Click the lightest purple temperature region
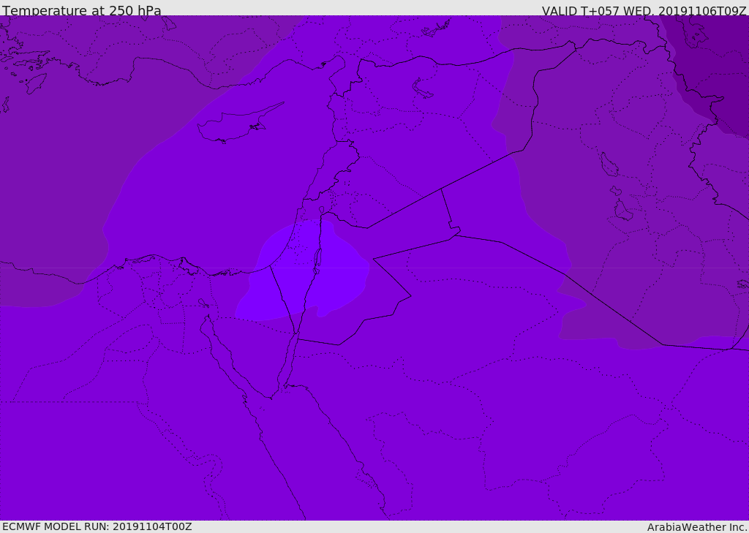 [306, 272]
